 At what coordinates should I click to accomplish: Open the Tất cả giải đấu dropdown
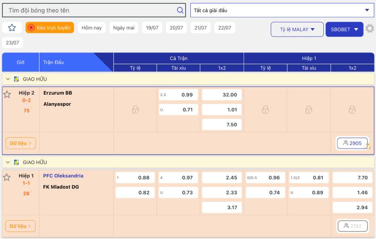tap(282, 10)
